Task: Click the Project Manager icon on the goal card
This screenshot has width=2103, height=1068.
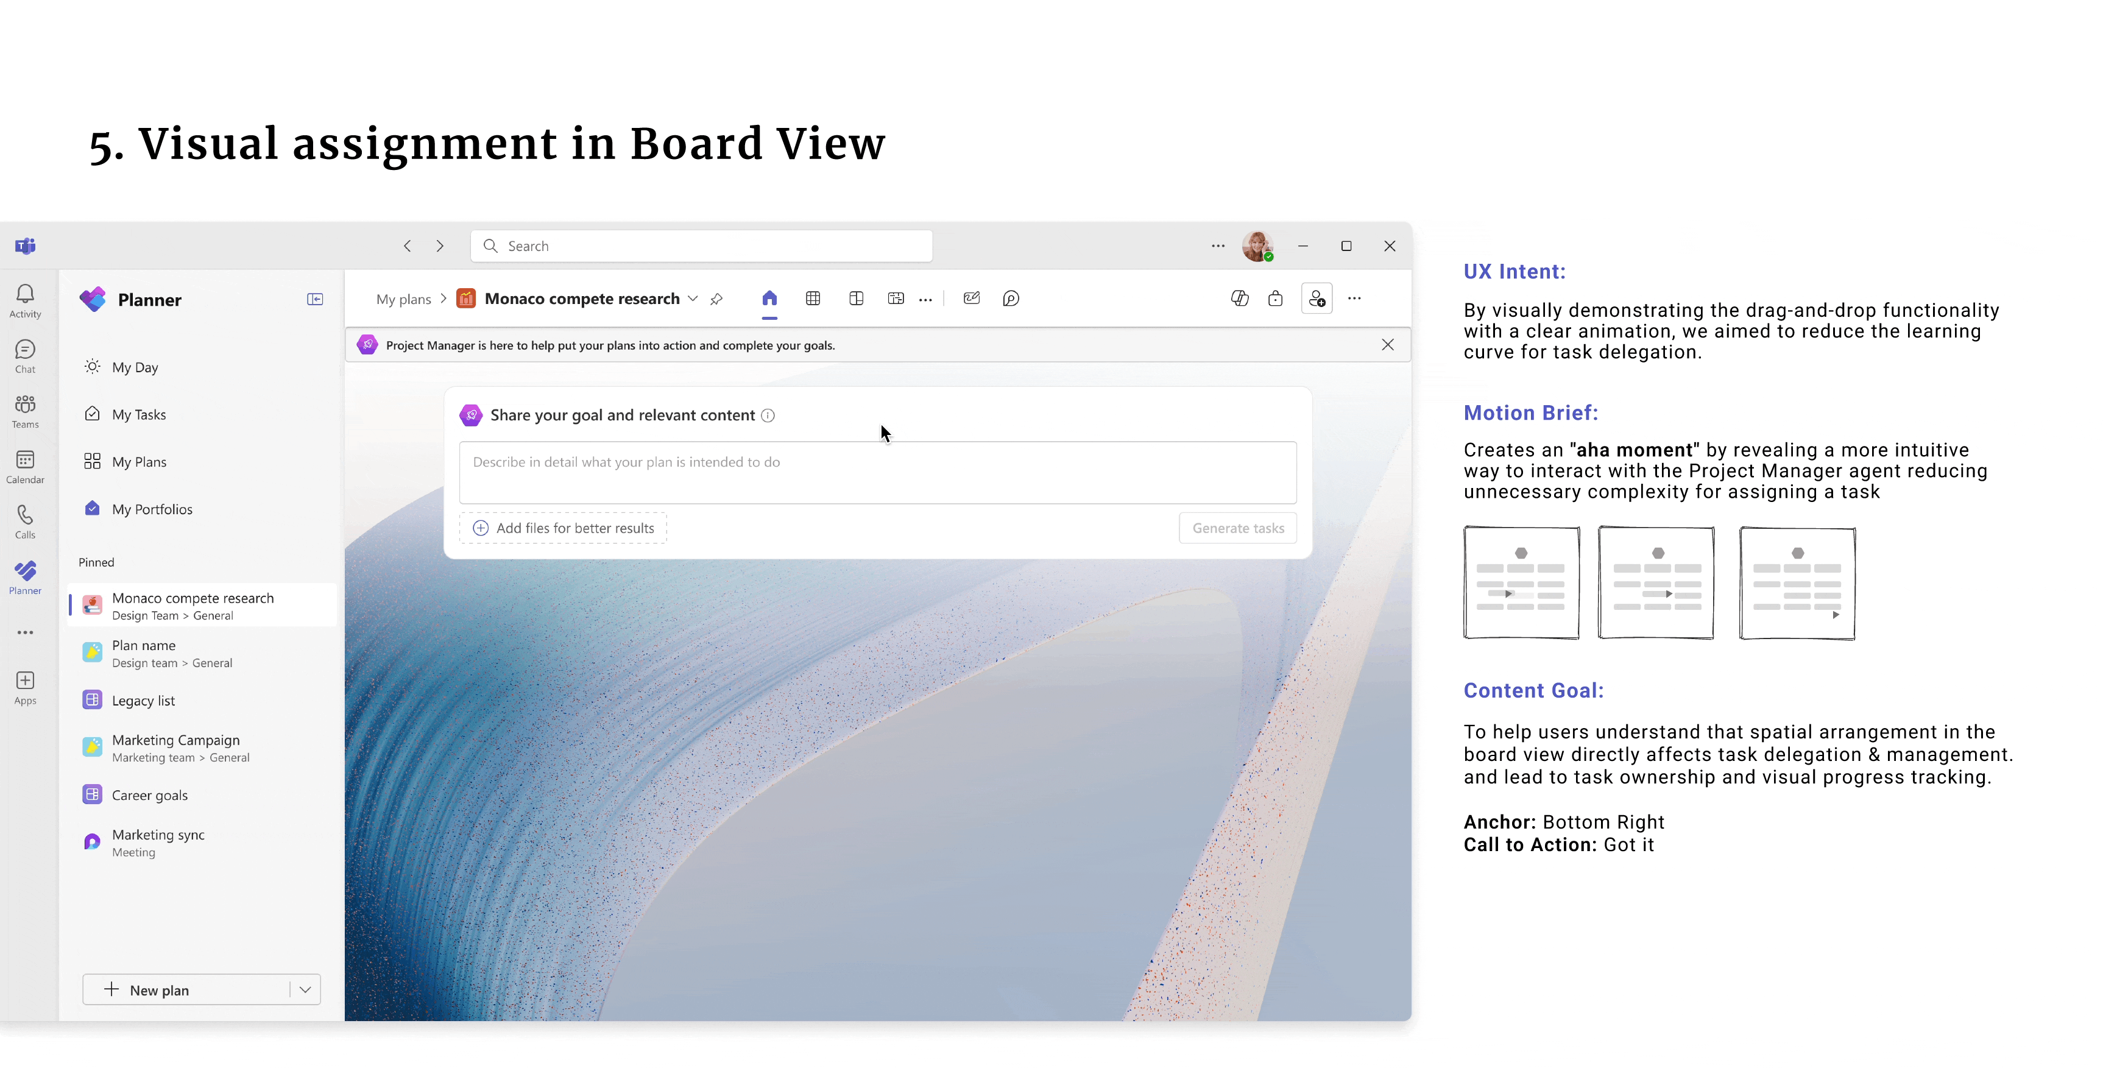Action: (471, 415)
